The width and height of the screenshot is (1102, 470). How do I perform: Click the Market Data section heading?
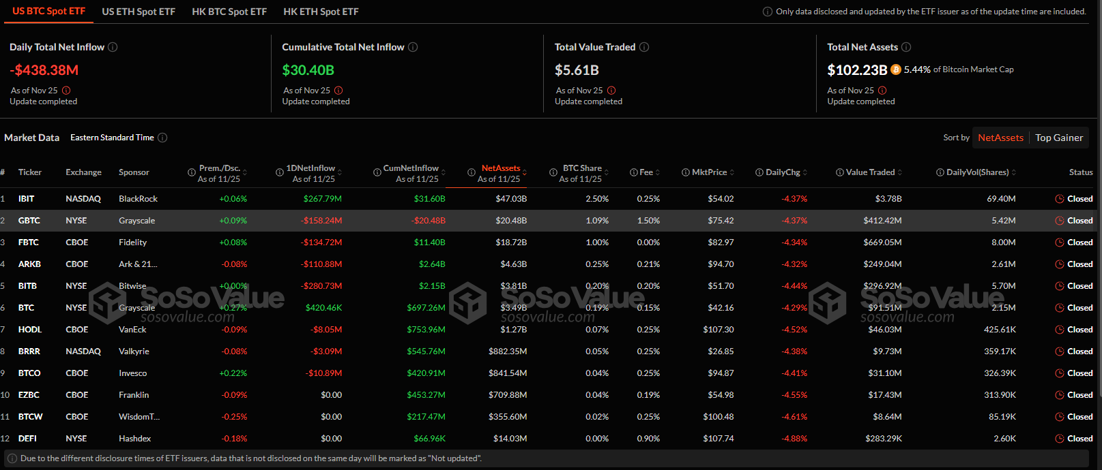pos(32,138)
